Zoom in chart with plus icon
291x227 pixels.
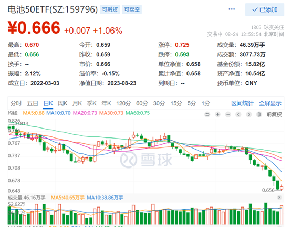217,114
